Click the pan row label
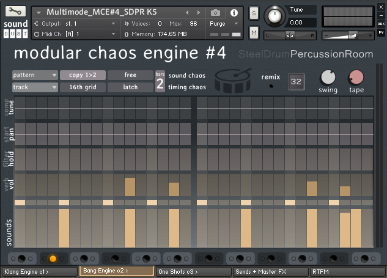 12,134
